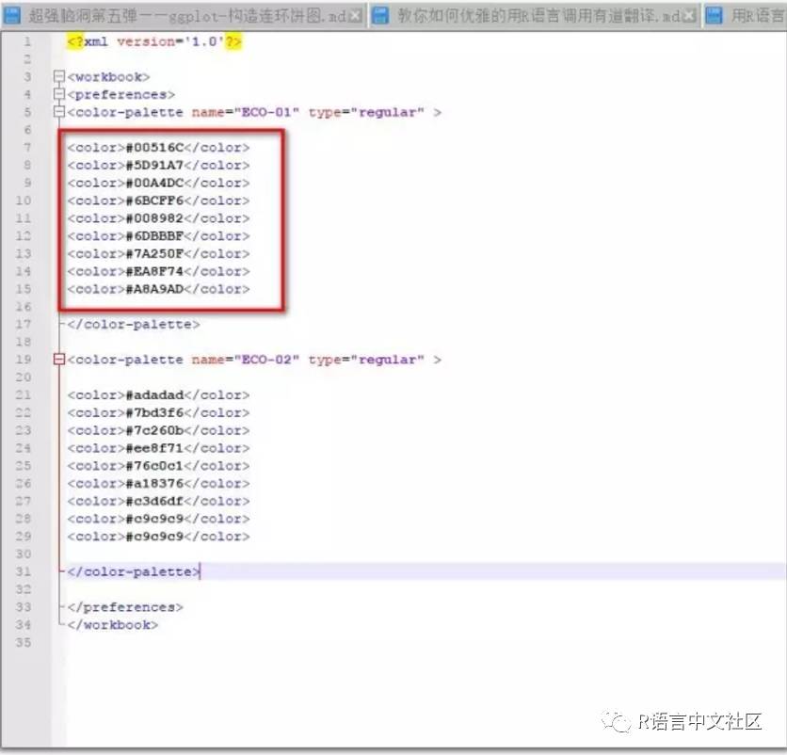Click the color #adadad line
787x755 pixels.
[158, 395]
